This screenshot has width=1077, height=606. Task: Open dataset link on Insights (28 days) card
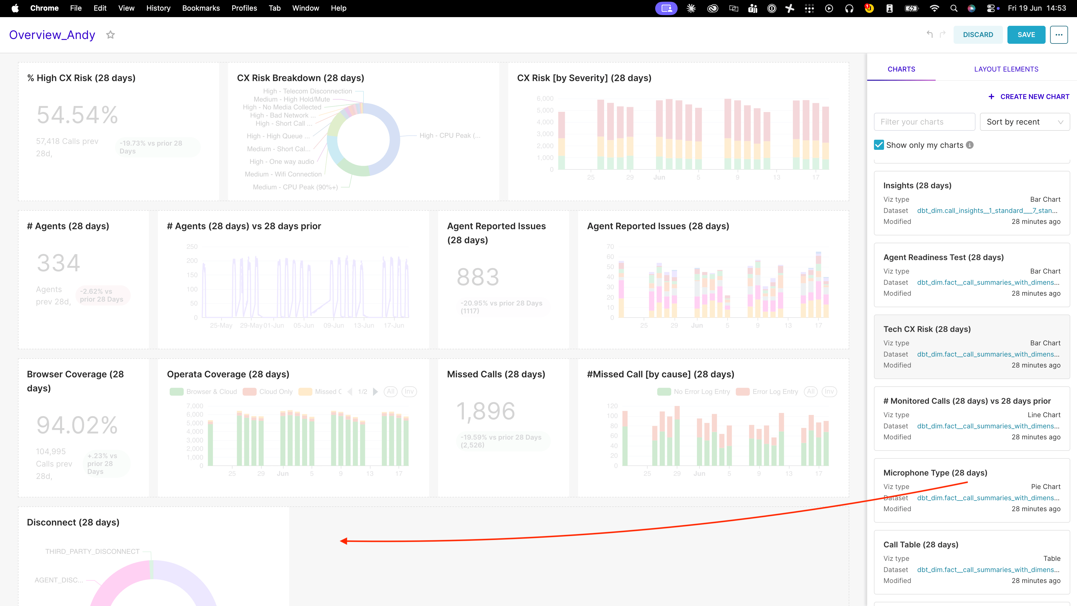987,210
